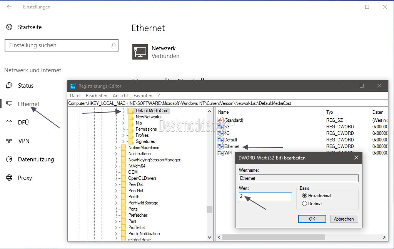Open the Bearbeiten menu
The width and height of the screenshot is (394, 249).
pyautogui.click(x=97, y=96)
